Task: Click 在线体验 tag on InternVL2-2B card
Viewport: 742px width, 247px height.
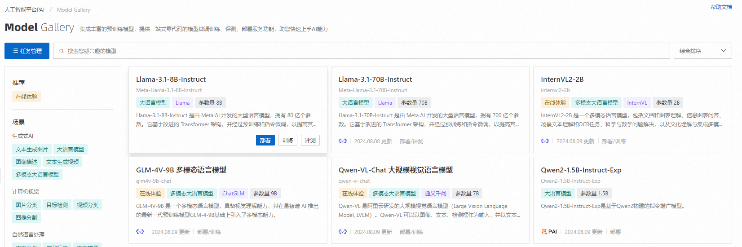Action: [555, 103]
